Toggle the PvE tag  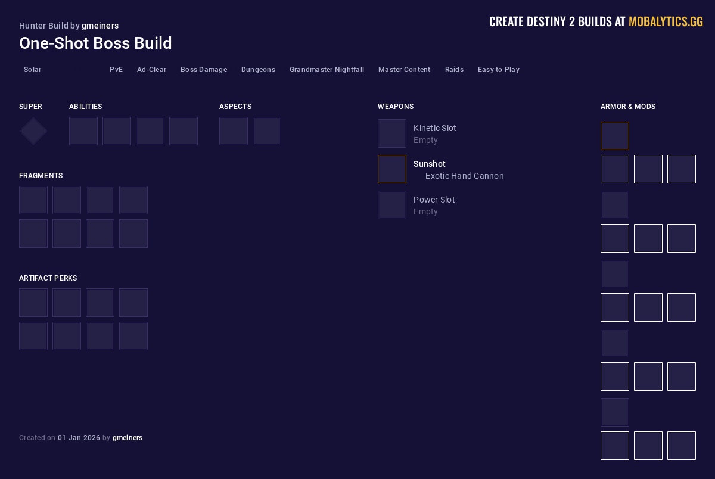(x=116, y=70)
